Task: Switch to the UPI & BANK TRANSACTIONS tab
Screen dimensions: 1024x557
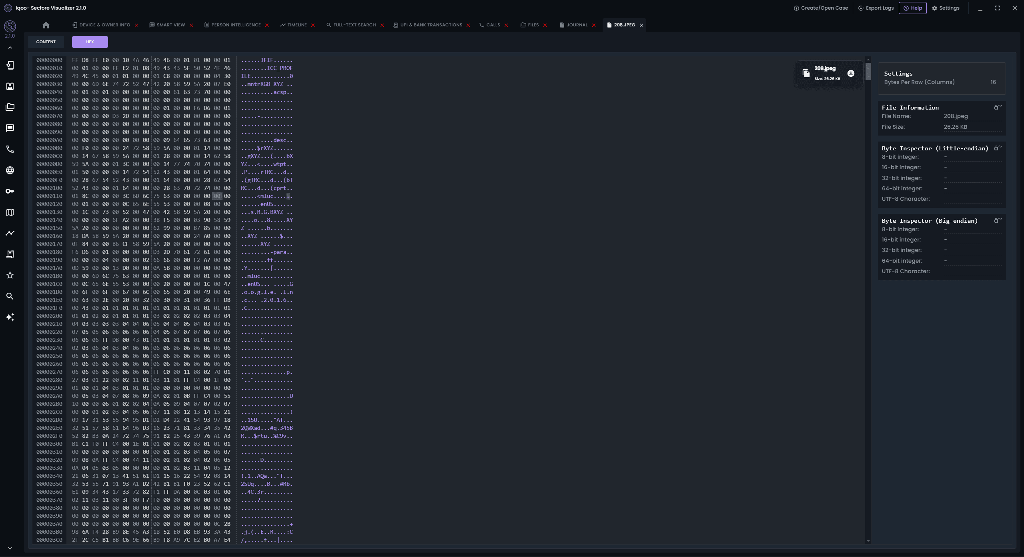Action: [x=431, y=25]
